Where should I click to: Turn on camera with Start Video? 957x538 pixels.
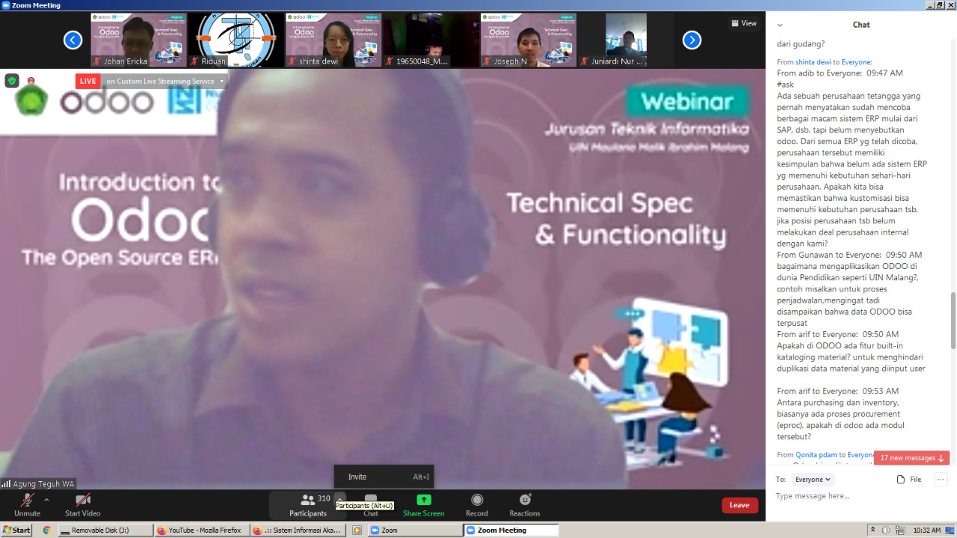click(82, 504)
